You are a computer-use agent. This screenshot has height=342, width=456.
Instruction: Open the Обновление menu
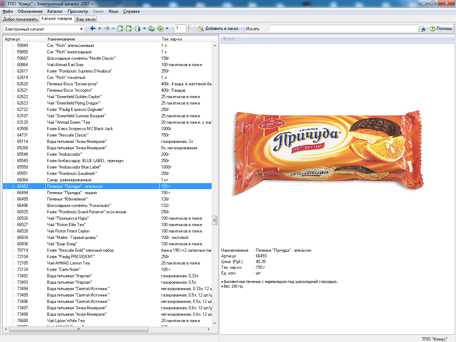[30, 11]
